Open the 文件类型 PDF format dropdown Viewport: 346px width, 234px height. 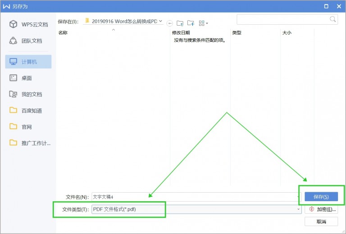click(196, 209)
